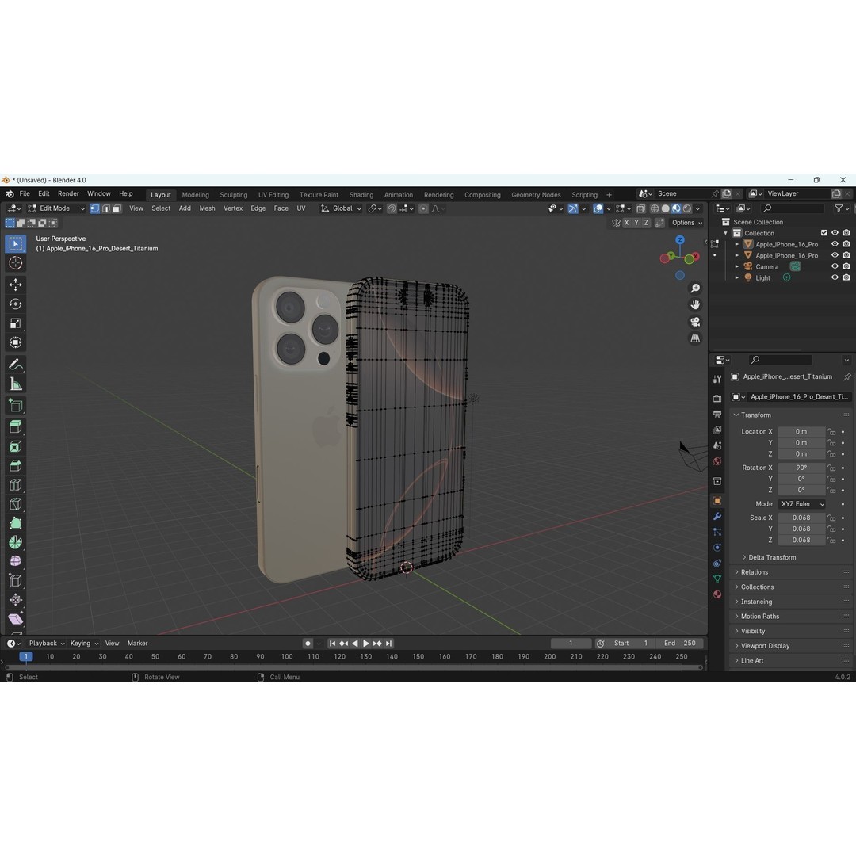
Task: Select the Smooth tool
Action: tap(15, 561)
